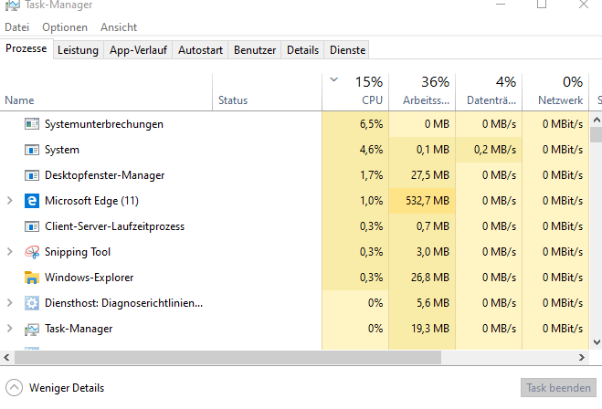
Task: Click the sort arrow above CPU column
Action: (334, 79)
